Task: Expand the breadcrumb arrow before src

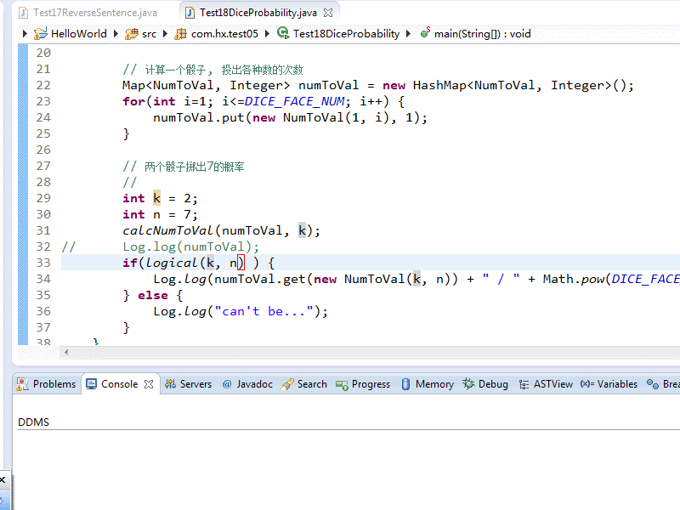Action: (x=116, y=33)
